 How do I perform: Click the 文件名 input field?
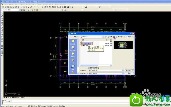106,70
